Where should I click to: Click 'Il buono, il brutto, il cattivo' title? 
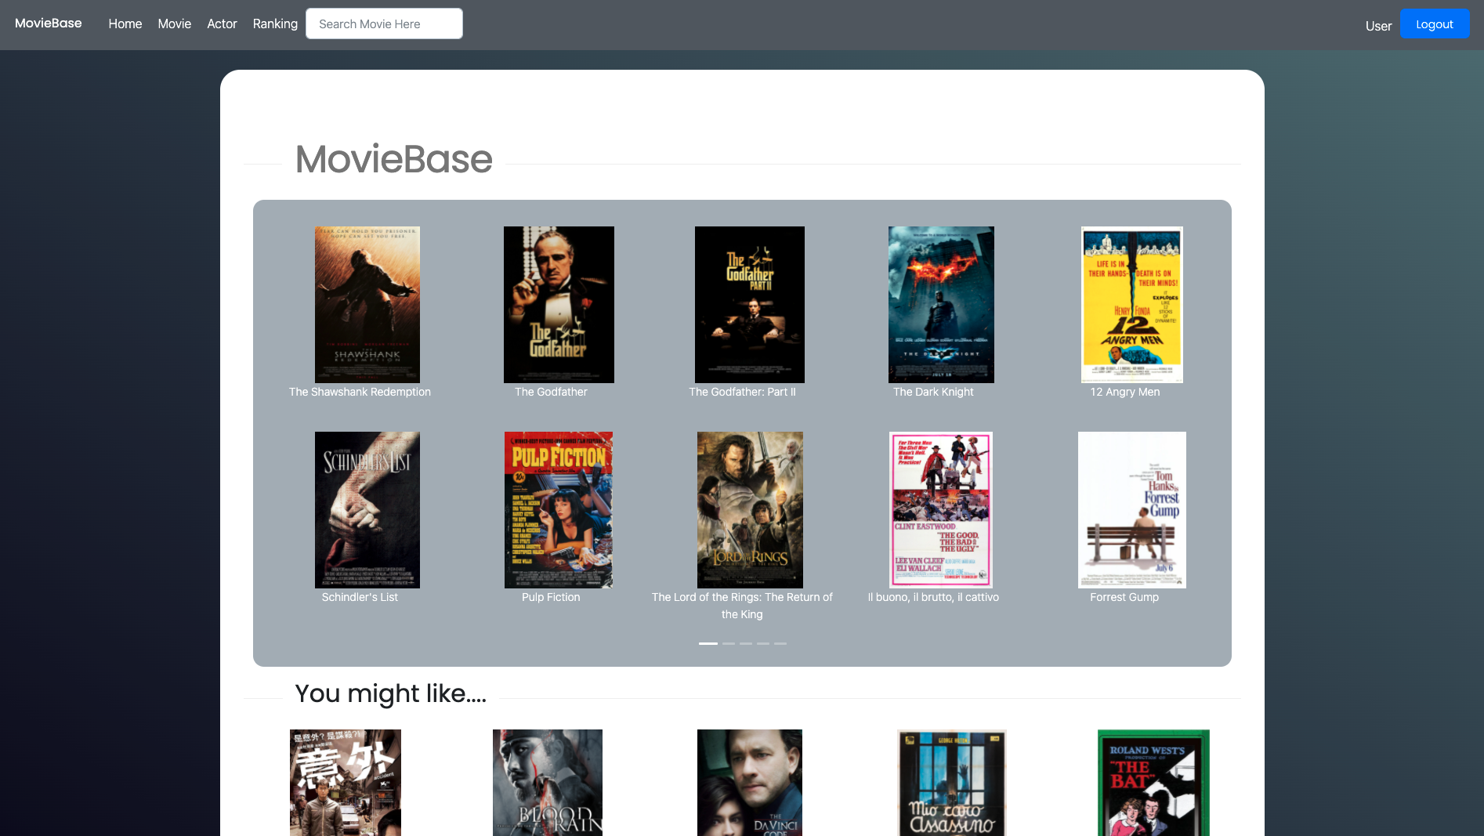point(933,597)
